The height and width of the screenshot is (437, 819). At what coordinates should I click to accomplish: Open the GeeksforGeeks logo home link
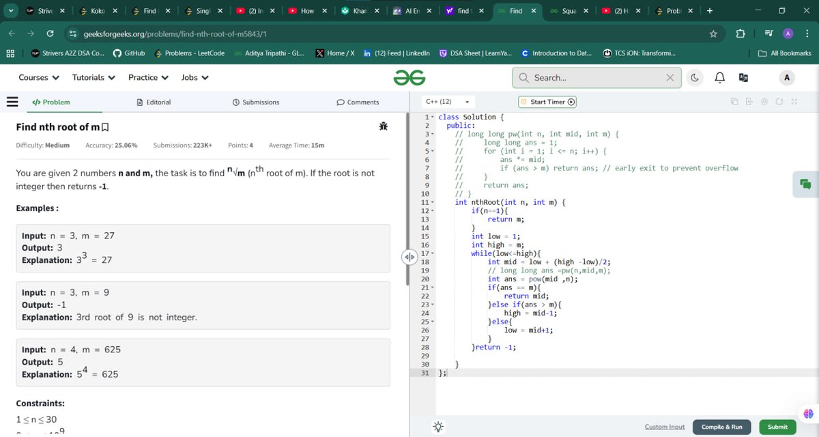click(x=409, y=78)
